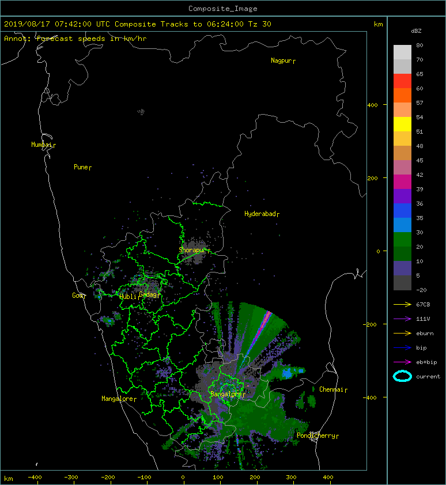The image size is (446, 485).
Task: Click the Nagpur city label
Action: pyautogui.click(x=281, y=60)
